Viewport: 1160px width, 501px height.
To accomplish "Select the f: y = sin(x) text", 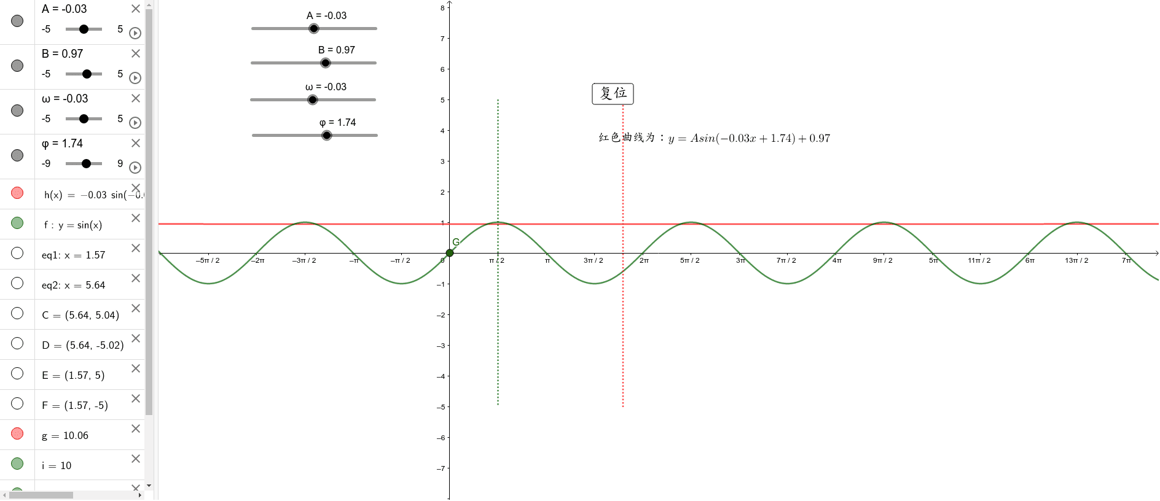I will 73,225.
